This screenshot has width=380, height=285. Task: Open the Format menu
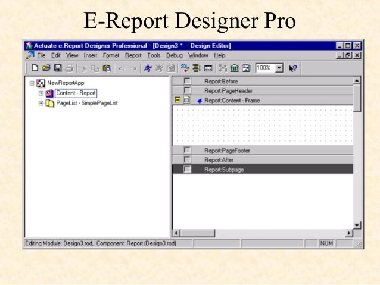[111, 55]
